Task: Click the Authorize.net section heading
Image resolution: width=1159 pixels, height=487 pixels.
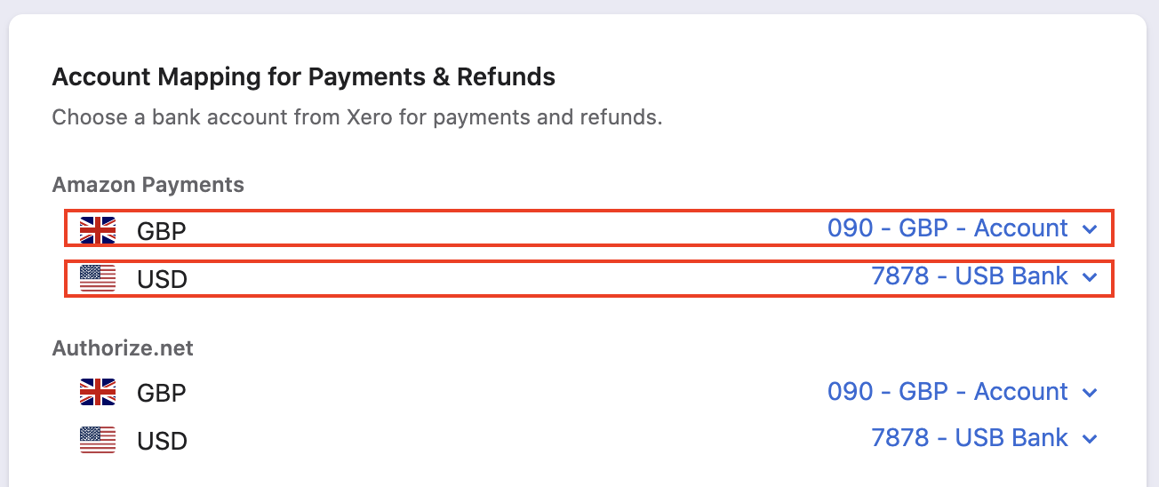Action: 123,348
